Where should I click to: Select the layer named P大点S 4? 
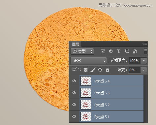point(111,81)
